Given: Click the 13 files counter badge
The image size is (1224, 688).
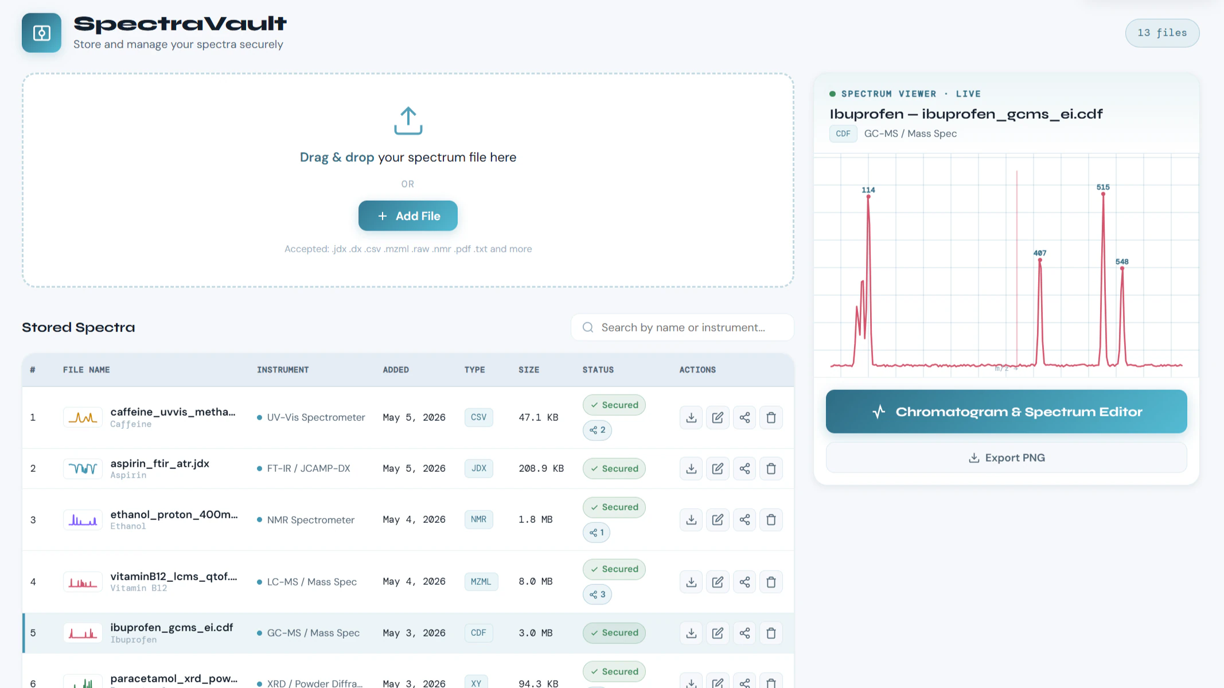Looking at the screenshot, I should click(1162, 33).
